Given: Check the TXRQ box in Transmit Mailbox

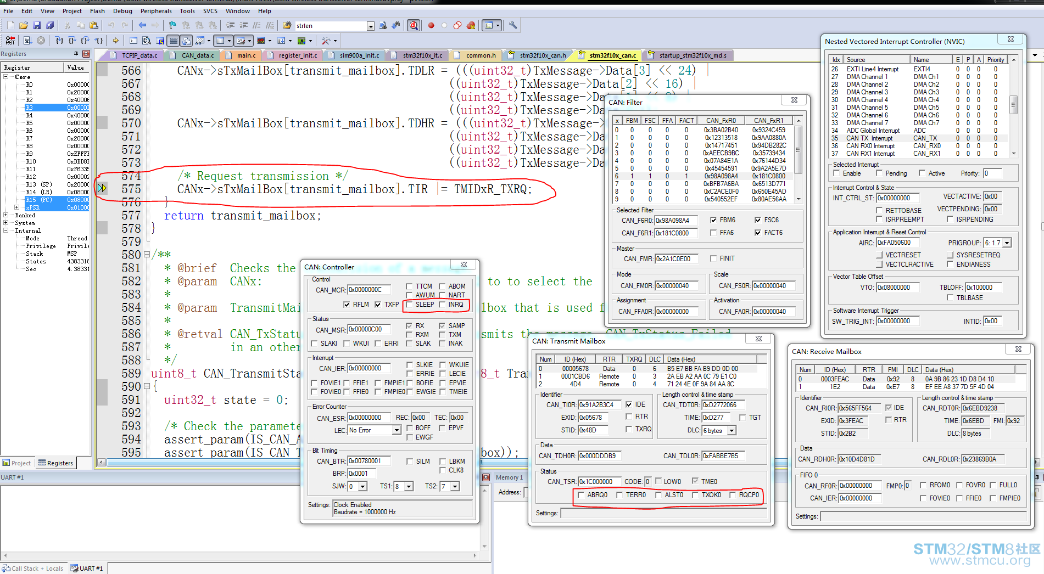Looking at the screenshot, I should pyautogui.click(x=629, y=429).
